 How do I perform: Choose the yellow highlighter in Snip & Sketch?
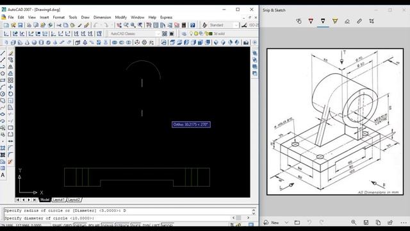click(x=335, y=21)
